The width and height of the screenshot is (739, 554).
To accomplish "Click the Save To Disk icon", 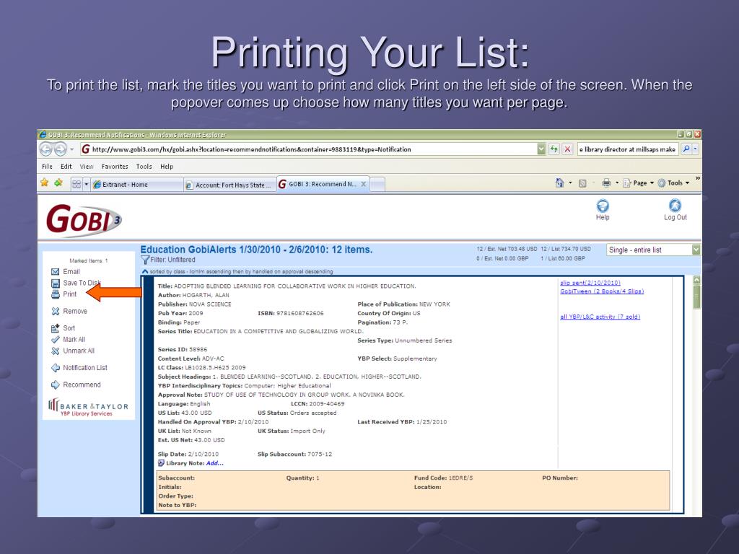I will point(55,283).
